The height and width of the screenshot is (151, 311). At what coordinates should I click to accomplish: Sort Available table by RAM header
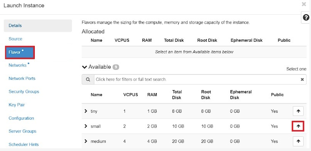click(152, 95)
